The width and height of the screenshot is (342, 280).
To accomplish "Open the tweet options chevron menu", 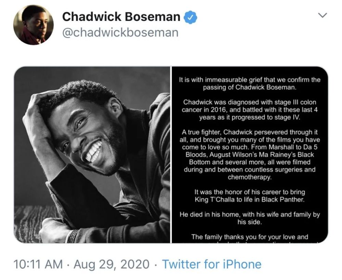I will pos(322,16).
